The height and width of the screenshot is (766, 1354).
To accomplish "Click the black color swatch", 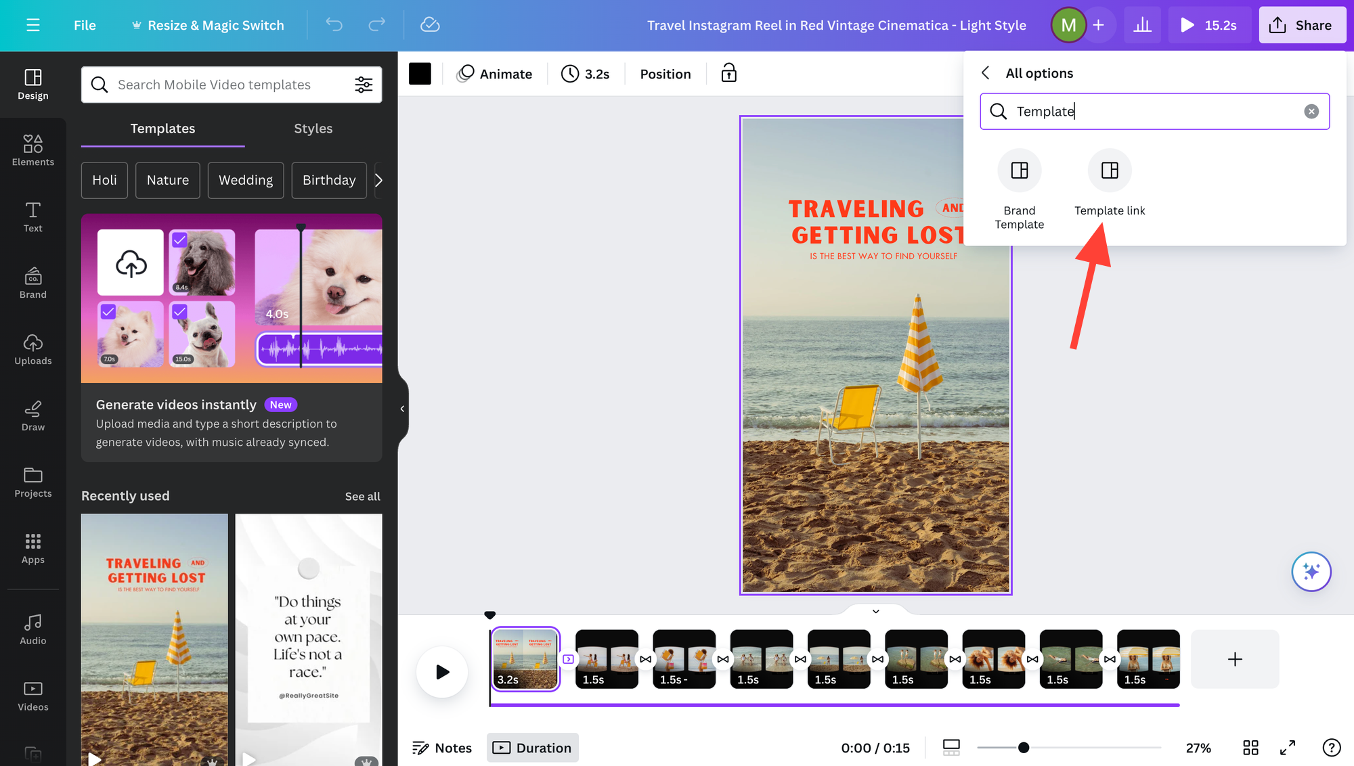I will 420,74.
